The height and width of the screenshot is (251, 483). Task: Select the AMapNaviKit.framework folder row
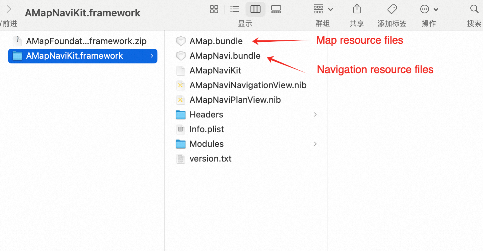coord(83,56)
